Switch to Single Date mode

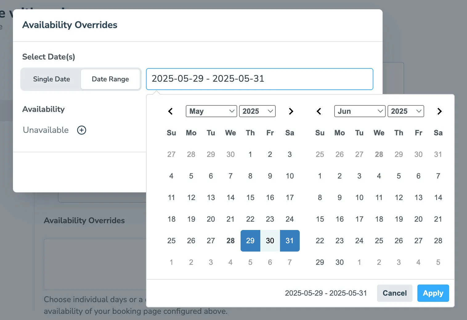pos(51,79)
